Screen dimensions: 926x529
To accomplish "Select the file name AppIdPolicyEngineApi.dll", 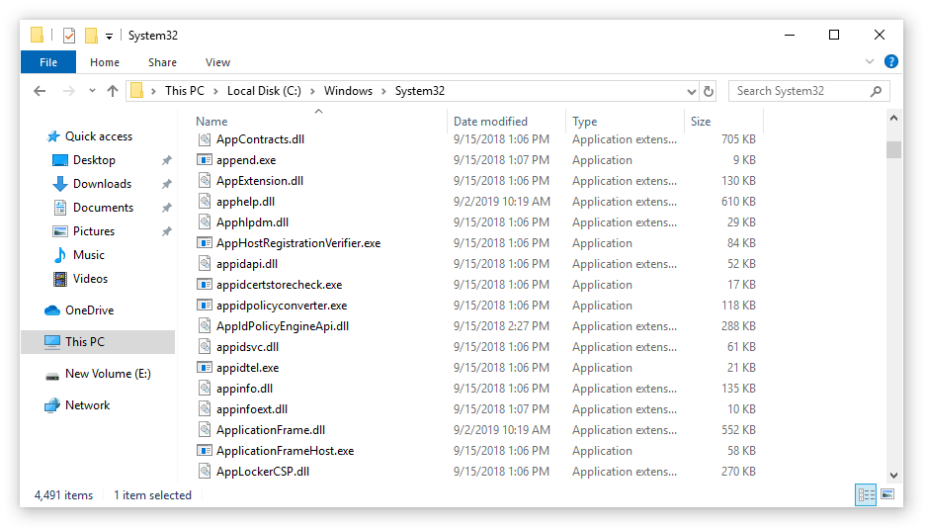I will (283, 326).
